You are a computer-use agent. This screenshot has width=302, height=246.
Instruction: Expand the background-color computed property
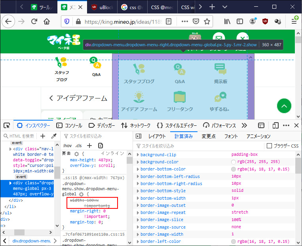coord(138,162)
